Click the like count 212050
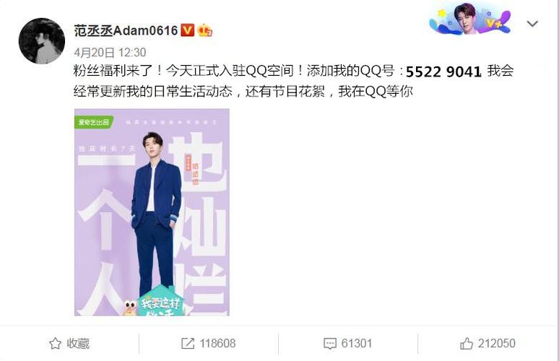 497,343
